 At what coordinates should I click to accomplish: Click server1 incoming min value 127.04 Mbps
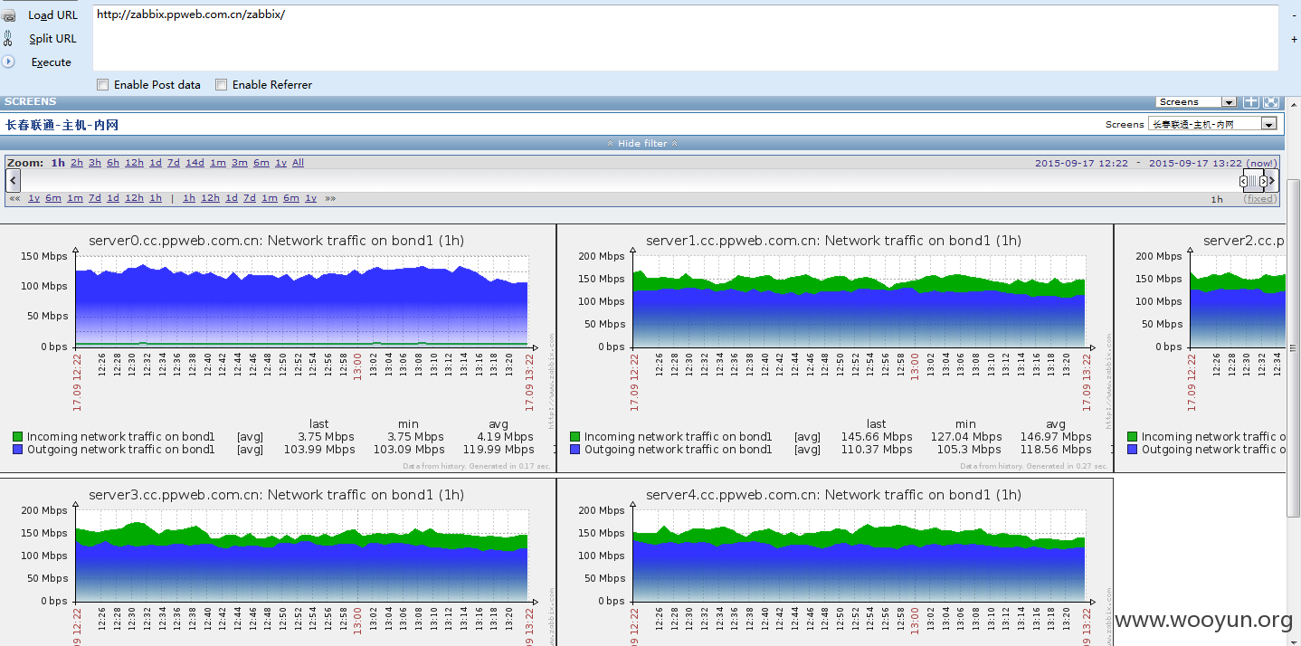tap(966, 436)
